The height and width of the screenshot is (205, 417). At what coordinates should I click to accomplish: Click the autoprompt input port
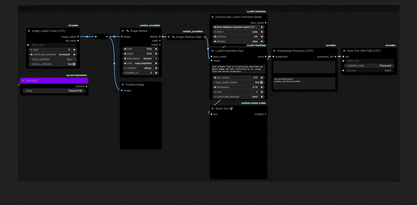[x=273, y=57]
